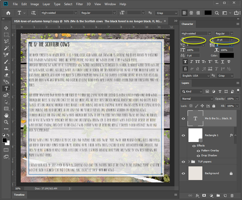Viewport: 242px width, 200px height.
Task: Hide the Drop Shadow effect
Action: [198, 156]
